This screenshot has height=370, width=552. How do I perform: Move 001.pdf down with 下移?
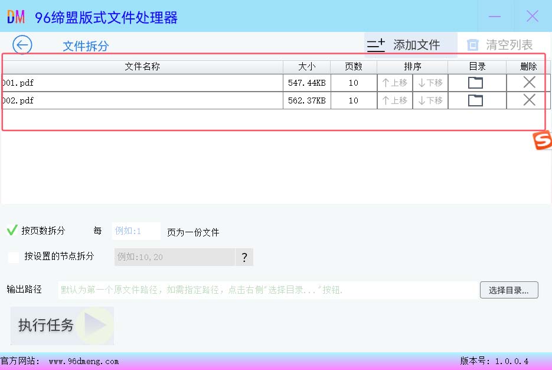point(430,83)
